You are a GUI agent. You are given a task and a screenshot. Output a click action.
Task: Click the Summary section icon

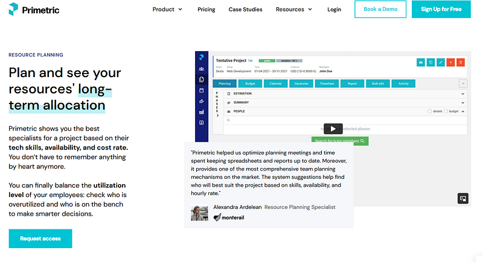tap(229, 102)
